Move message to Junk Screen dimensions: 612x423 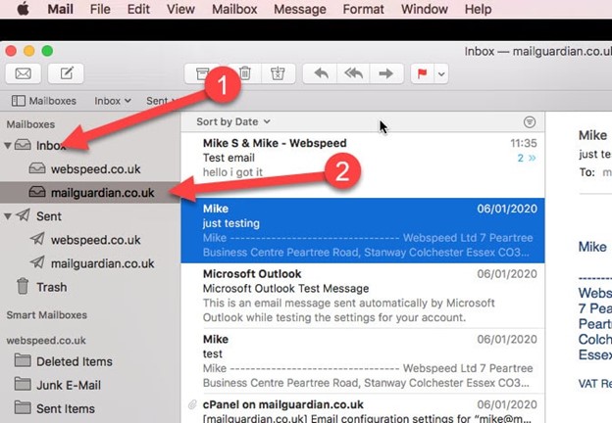point(278,73)
